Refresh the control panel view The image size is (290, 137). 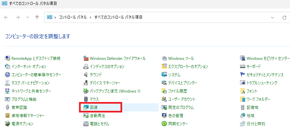click(284, 18)
